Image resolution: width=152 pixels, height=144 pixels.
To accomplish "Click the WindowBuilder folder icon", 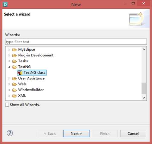I will (14, 90).
